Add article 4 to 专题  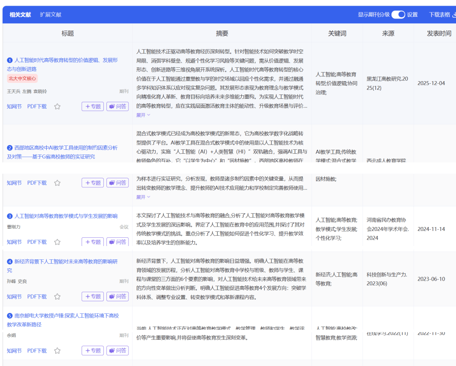(93, 297)
